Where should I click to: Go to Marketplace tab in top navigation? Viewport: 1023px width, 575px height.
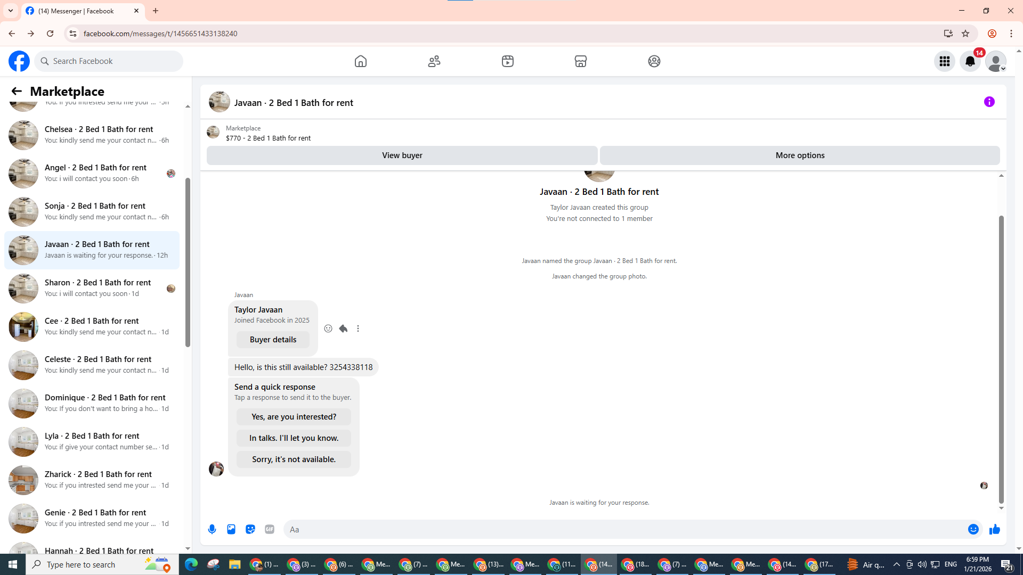[580, 61]
